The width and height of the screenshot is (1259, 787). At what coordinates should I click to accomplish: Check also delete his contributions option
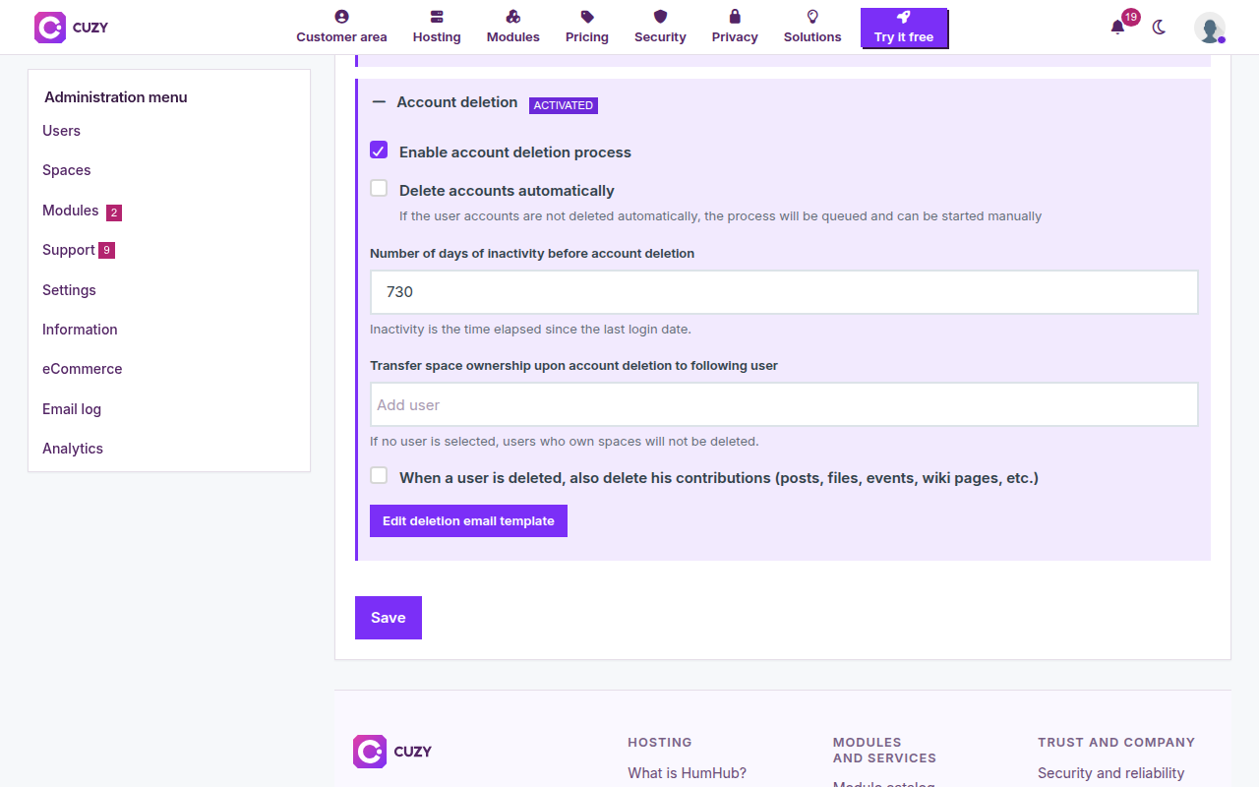(379, 476)
